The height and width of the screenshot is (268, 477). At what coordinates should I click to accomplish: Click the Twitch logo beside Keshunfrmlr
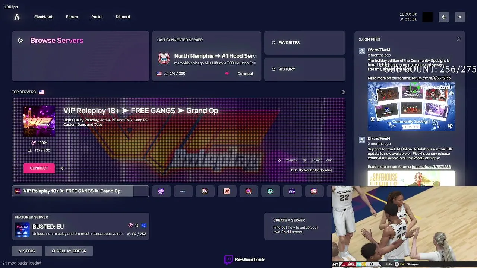pos(228,259)
